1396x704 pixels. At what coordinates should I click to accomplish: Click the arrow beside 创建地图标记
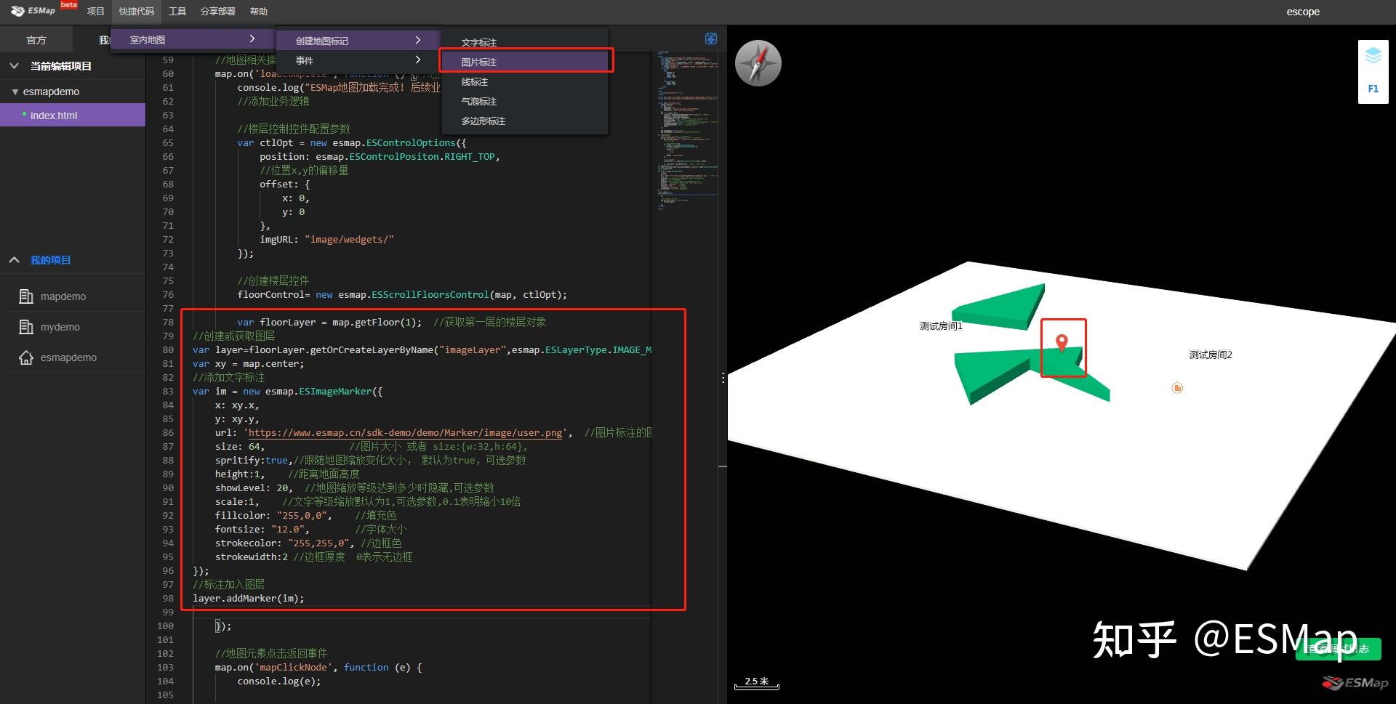418,40
